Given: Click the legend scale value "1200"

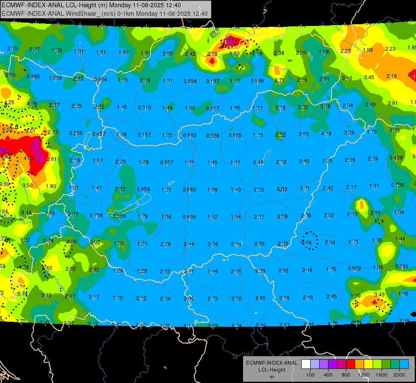Looking at the screenshot, I should point(364,375).
